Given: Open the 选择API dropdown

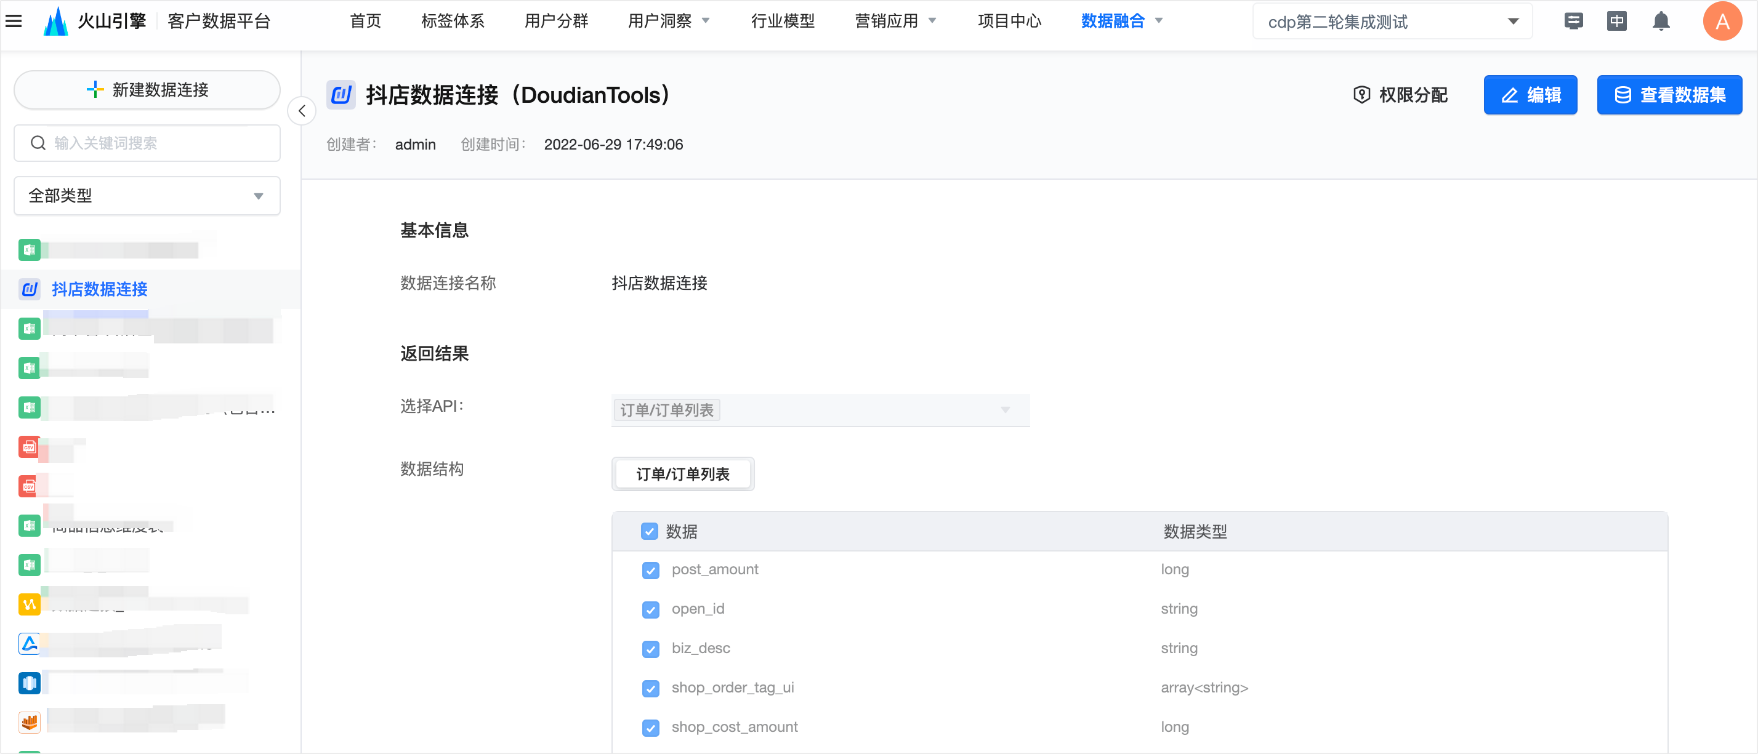Looking at the screenshot, I should [x=820, y=410].
